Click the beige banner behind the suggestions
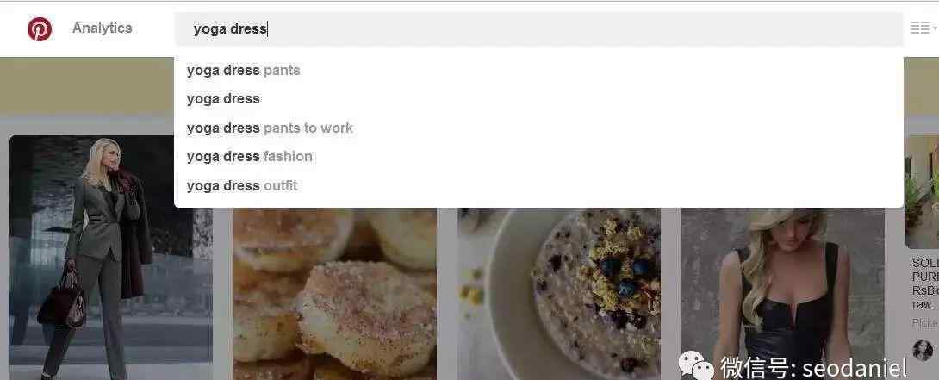The height and width of the screenshot is (380, 939). 87,85
